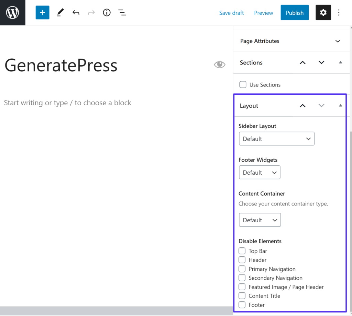The width and height of the screenshot is (352, 316).
Task: Open the Footer Widgets dropdown
Action: click(x=260, y=172)
